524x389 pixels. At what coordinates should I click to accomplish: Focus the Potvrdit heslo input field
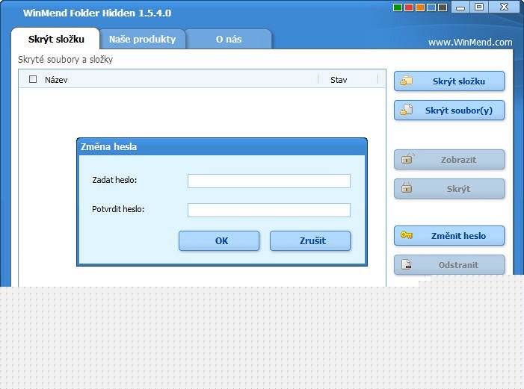click(x=268, y=210)
